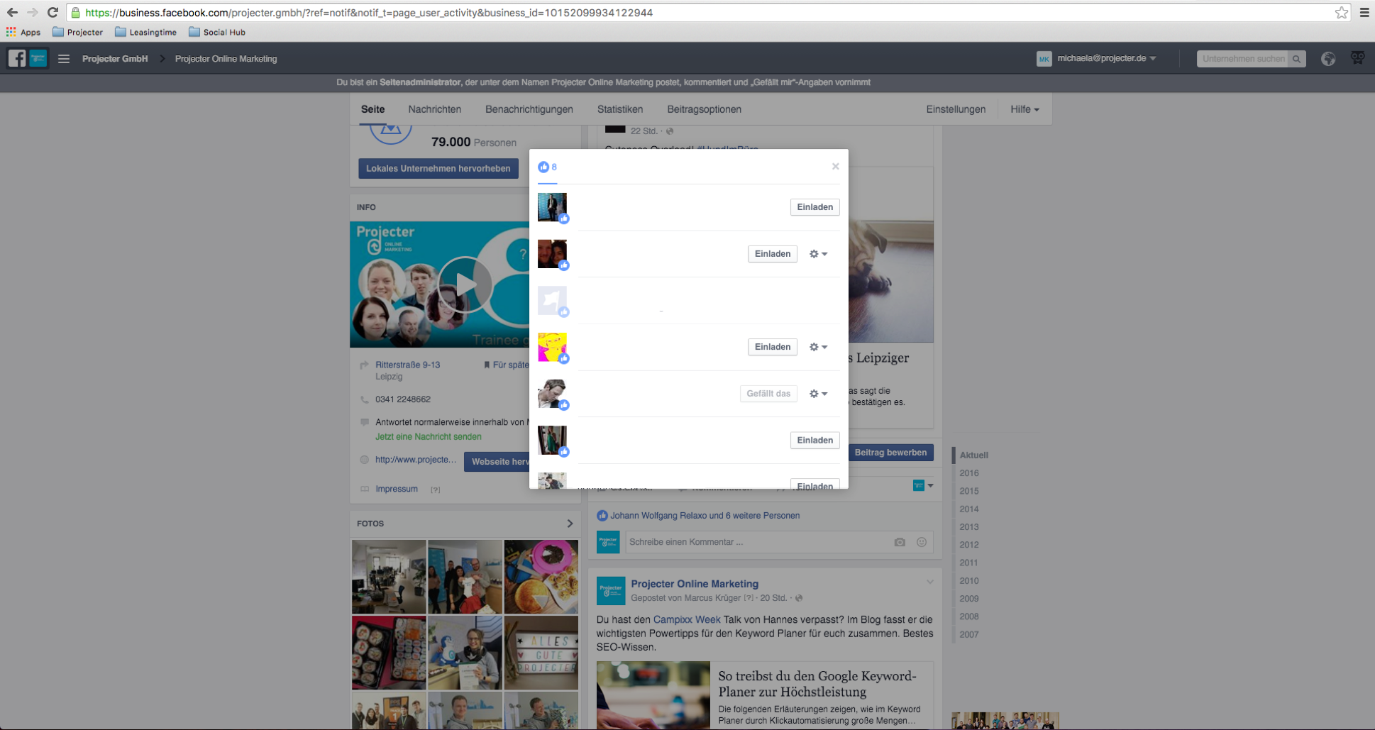Switch to the Nachrichten tab
The width and height of the screenshot is (1375, 730).
(x=435, y=109)
